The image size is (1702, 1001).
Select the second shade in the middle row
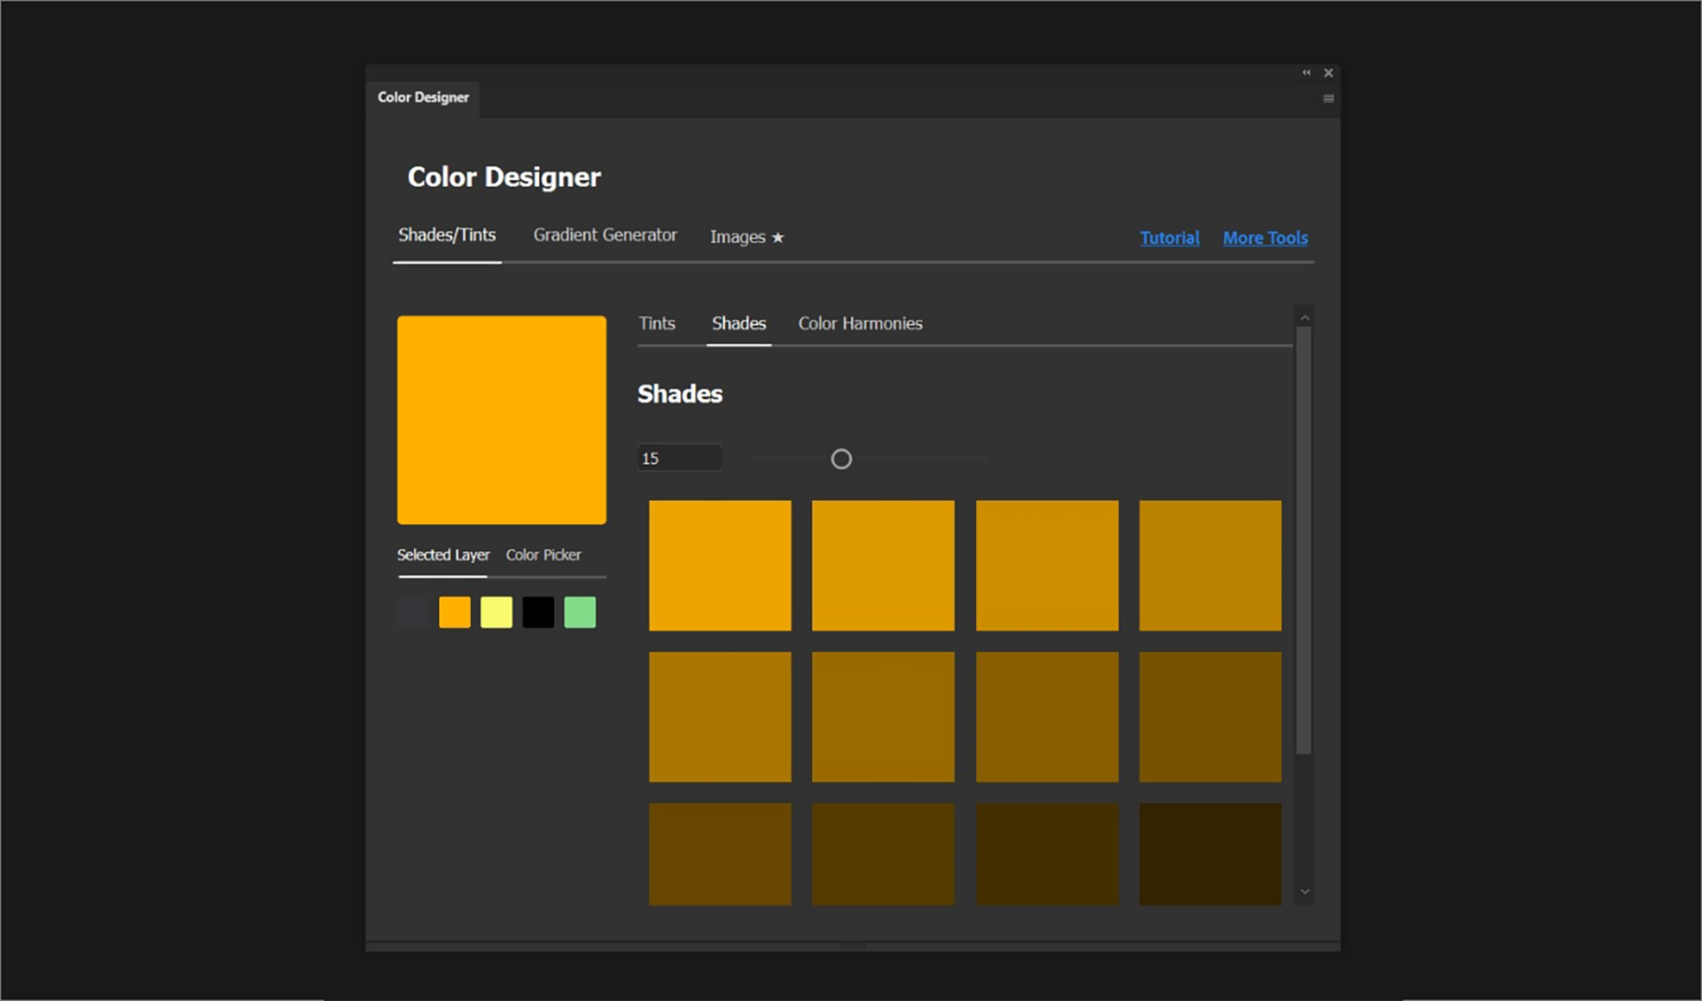click(883, 717)
